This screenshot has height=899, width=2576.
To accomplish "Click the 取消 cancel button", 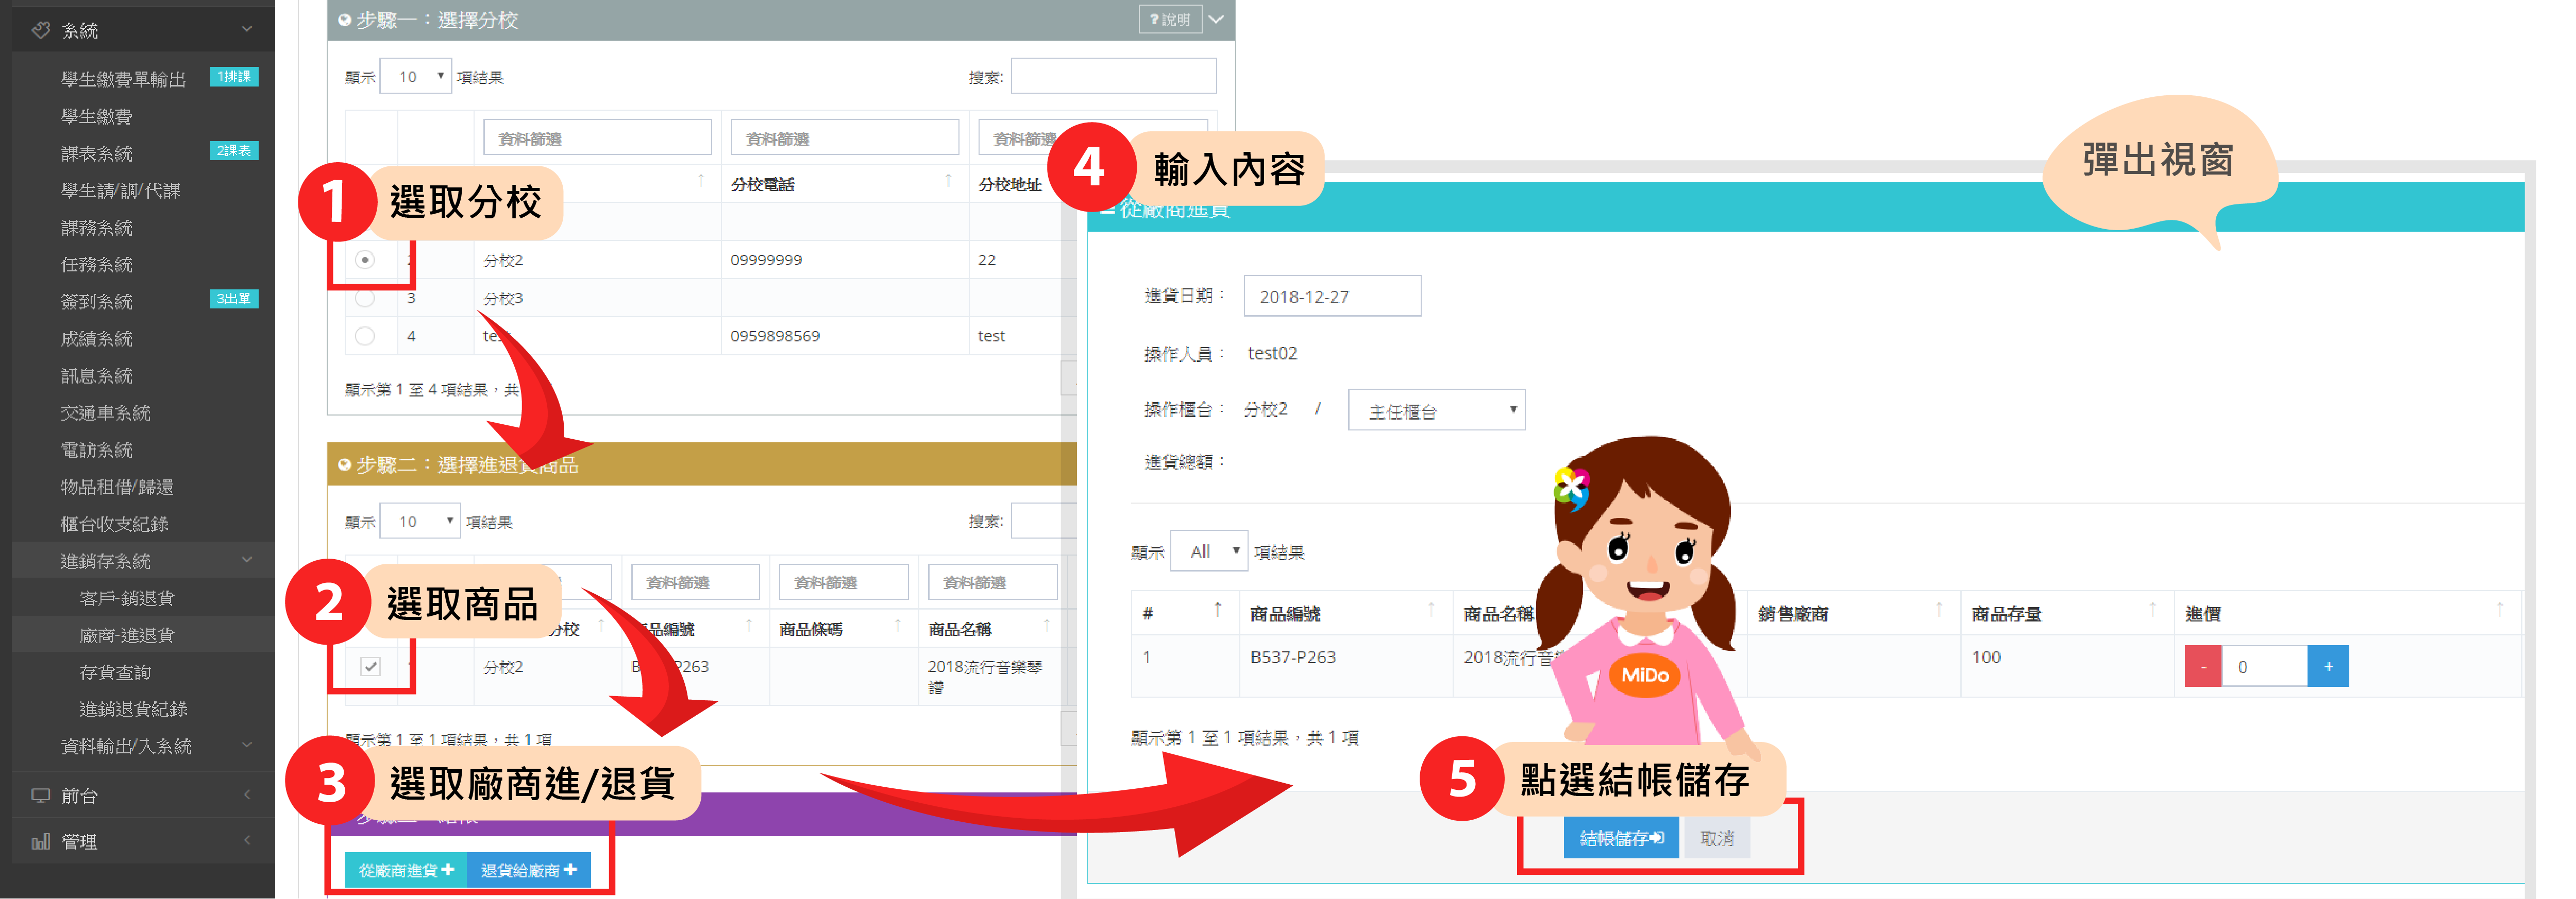I will 1716,838.
